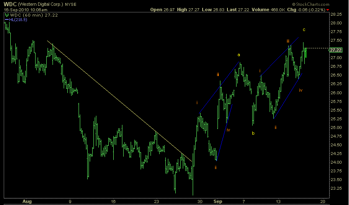This screenshot has width=349, height=205.
Task: Click the Aug label on date axis
Action: [27, 201]
